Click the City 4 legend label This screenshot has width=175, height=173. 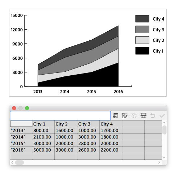point(158,19)
